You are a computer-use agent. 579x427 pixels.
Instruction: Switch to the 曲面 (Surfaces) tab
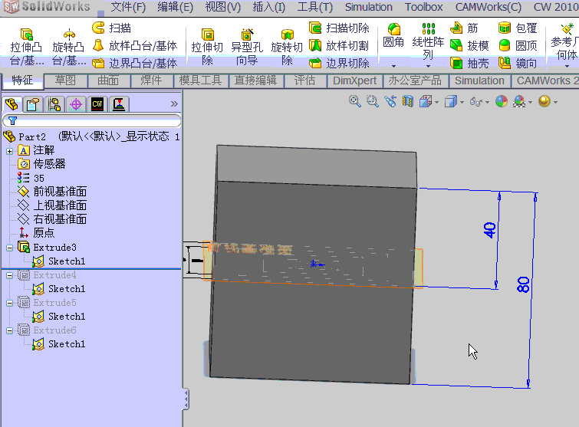tap(108, 80)
